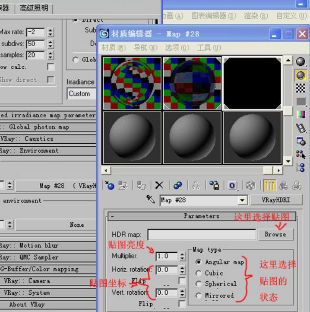Expand G-Buffer/Color mapping rollout

[x=48, y=269]
